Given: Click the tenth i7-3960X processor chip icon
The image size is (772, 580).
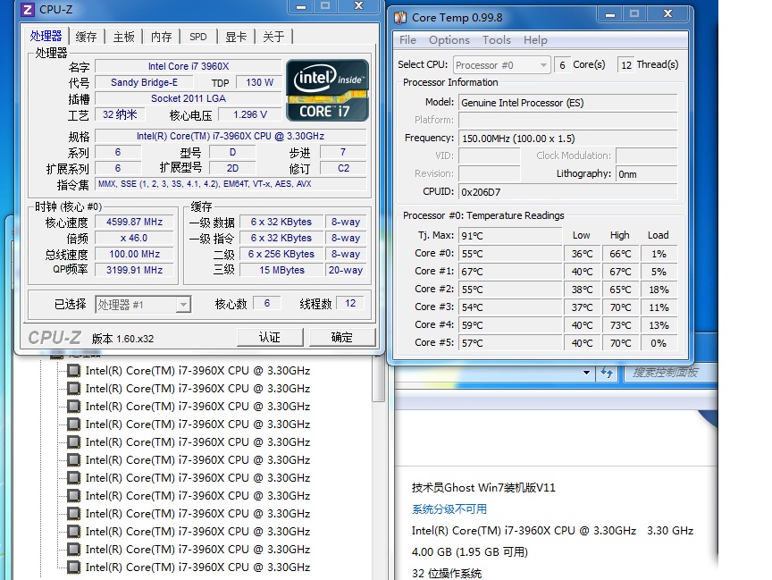Looking at the screenshot, I should tap(74, 531).
